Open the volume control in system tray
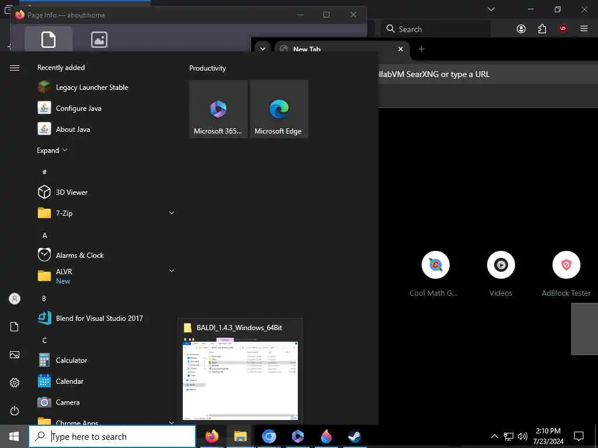The height and width of the screenshot is (448, 598). [523, 436]
